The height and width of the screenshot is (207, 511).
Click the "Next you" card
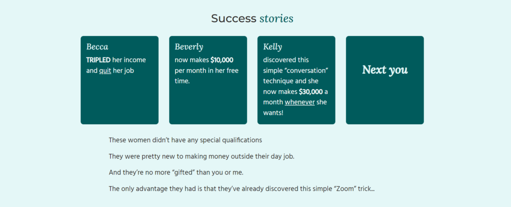click(x=385, y=80)
